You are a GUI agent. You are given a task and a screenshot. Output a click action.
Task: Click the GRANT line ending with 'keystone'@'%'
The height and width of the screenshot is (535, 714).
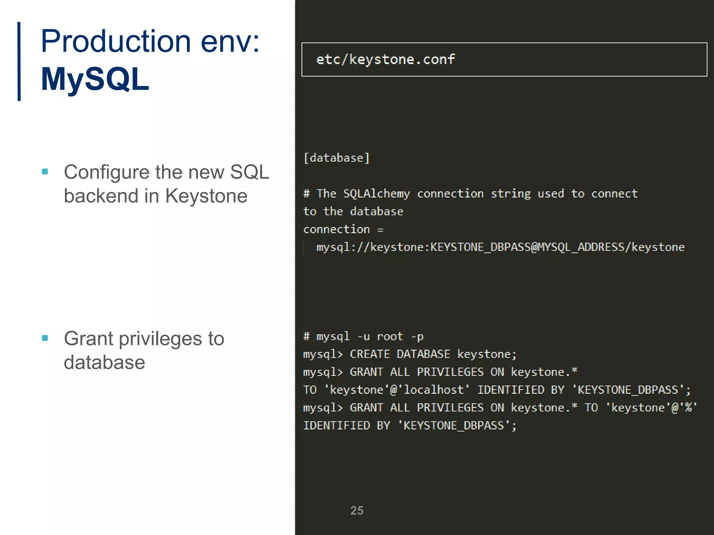[x=500, y=408]
